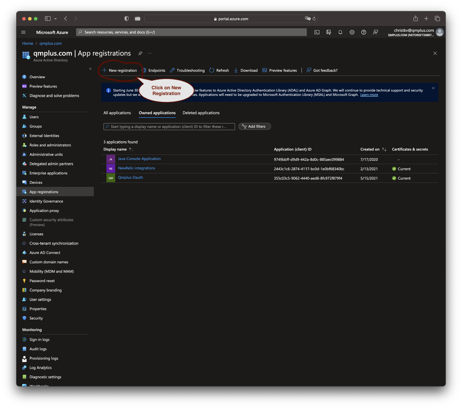Click the Download toolbar button

pos(246,70)
